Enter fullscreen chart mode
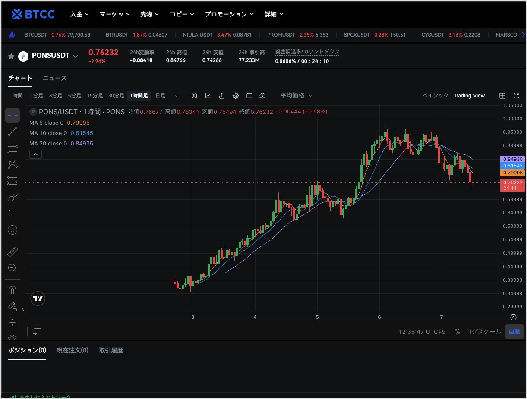This screenshot has height=399, width=527. click(x=516, y=96)
